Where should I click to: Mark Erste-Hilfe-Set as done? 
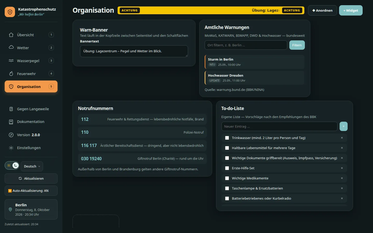[x=227, y=168]
